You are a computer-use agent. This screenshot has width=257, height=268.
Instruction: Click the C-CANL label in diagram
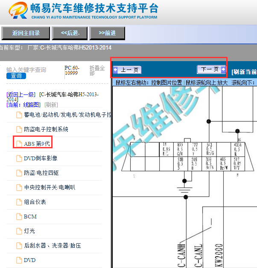tap(199, 256)
